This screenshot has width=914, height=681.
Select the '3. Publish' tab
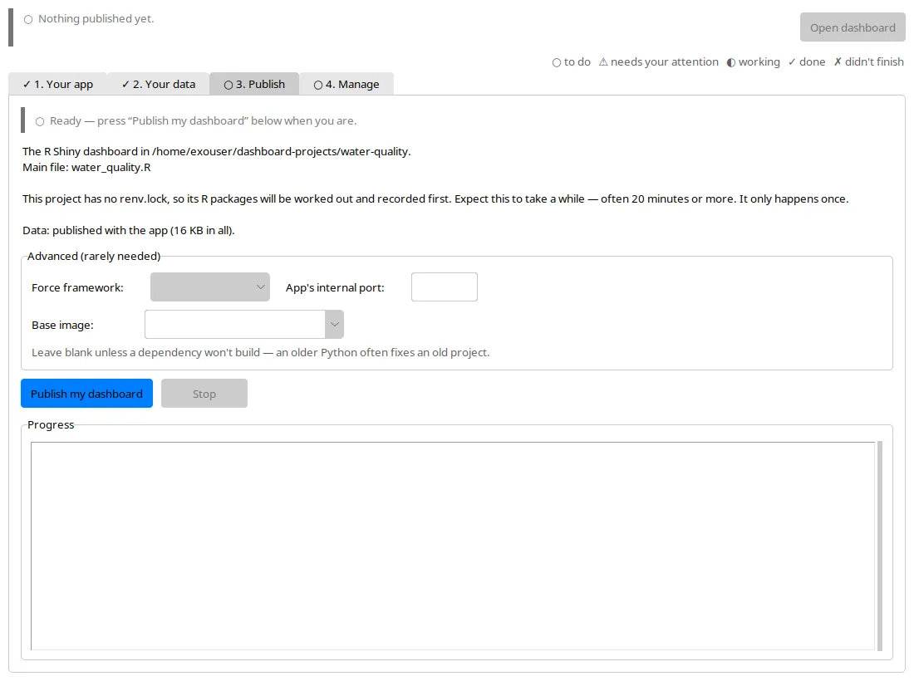coord(255,84)
